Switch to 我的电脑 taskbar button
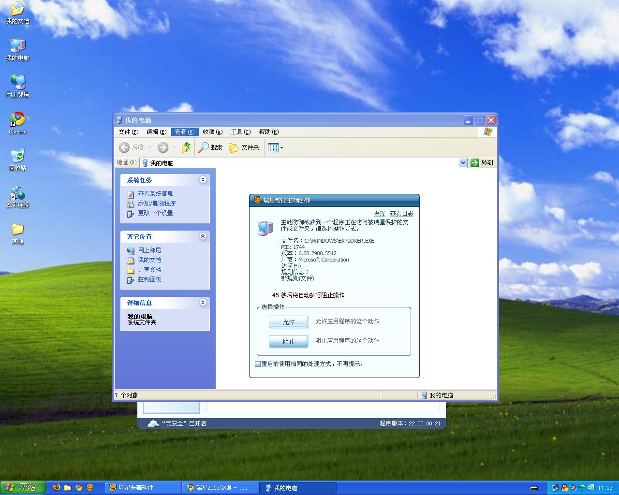Viewport: 619px width, 495px height. pos(297,488)
